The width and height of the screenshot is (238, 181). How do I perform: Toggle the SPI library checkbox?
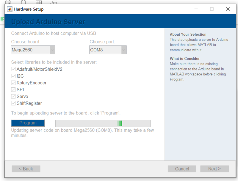click(13, 89)
